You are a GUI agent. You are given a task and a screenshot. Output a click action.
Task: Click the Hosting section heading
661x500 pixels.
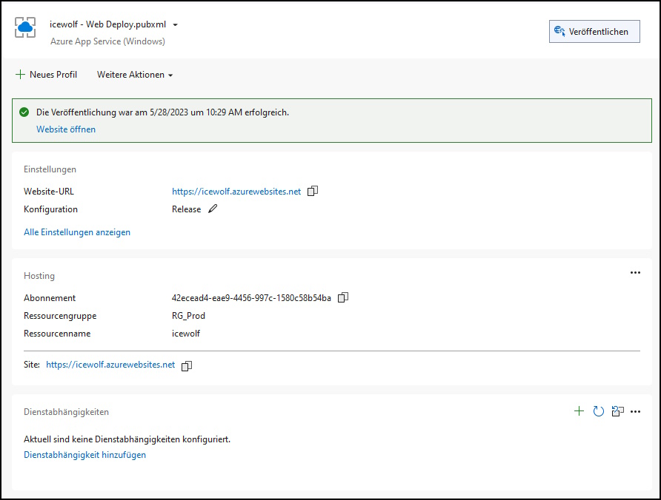click(x=39, y=276)
